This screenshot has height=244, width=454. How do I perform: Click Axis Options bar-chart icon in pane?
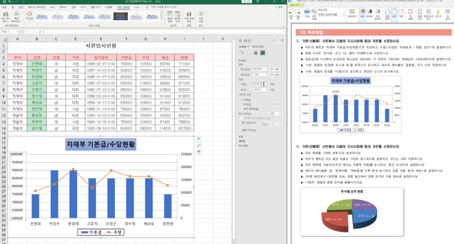[263, 53]
